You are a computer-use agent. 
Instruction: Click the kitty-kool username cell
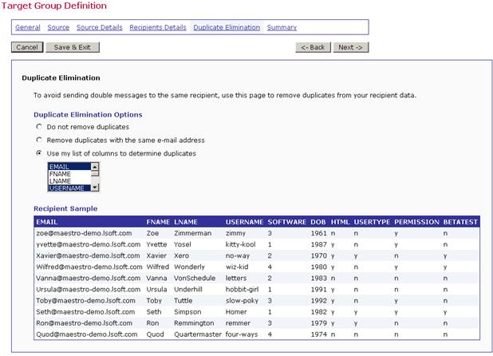pos(241,244)
